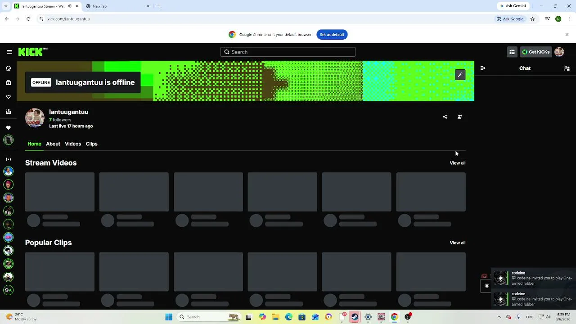The height and width of the screenshot is (324, 576).
Task: Open the Microsoft Store taskbar icon
Action: click(302, 317)
